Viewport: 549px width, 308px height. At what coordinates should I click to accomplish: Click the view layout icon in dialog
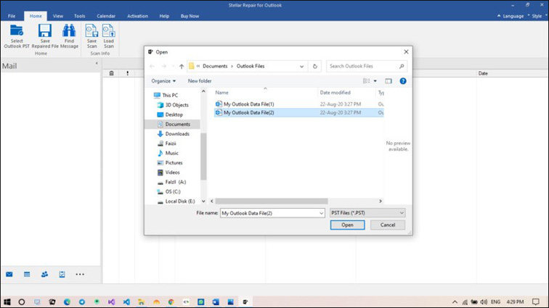(366, 81)
